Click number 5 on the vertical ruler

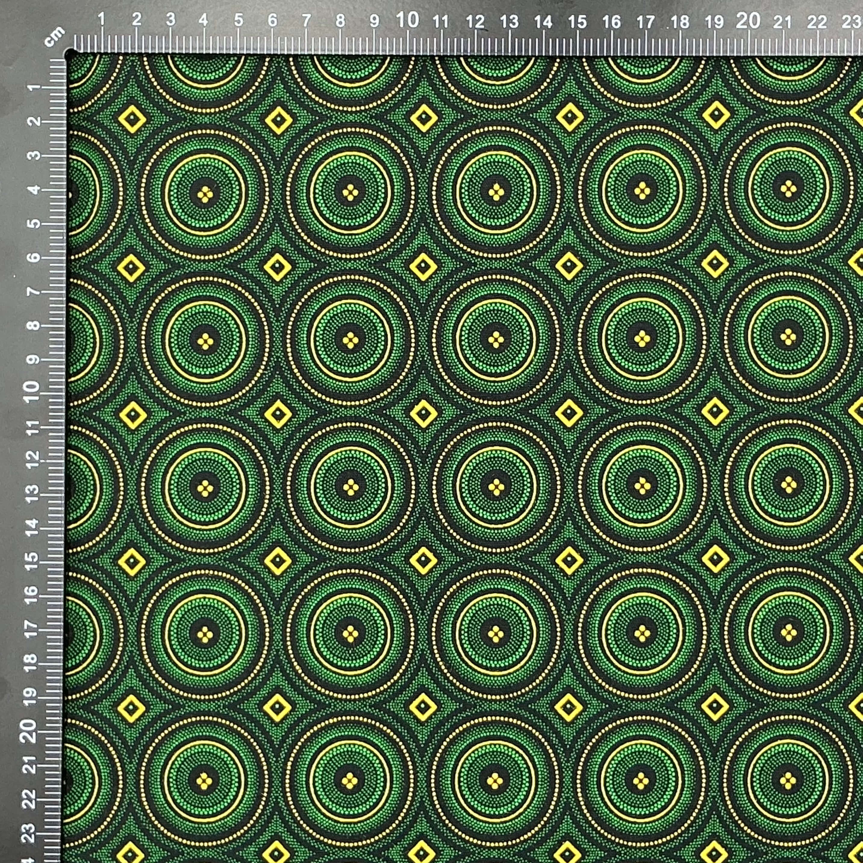pos(34,223)
